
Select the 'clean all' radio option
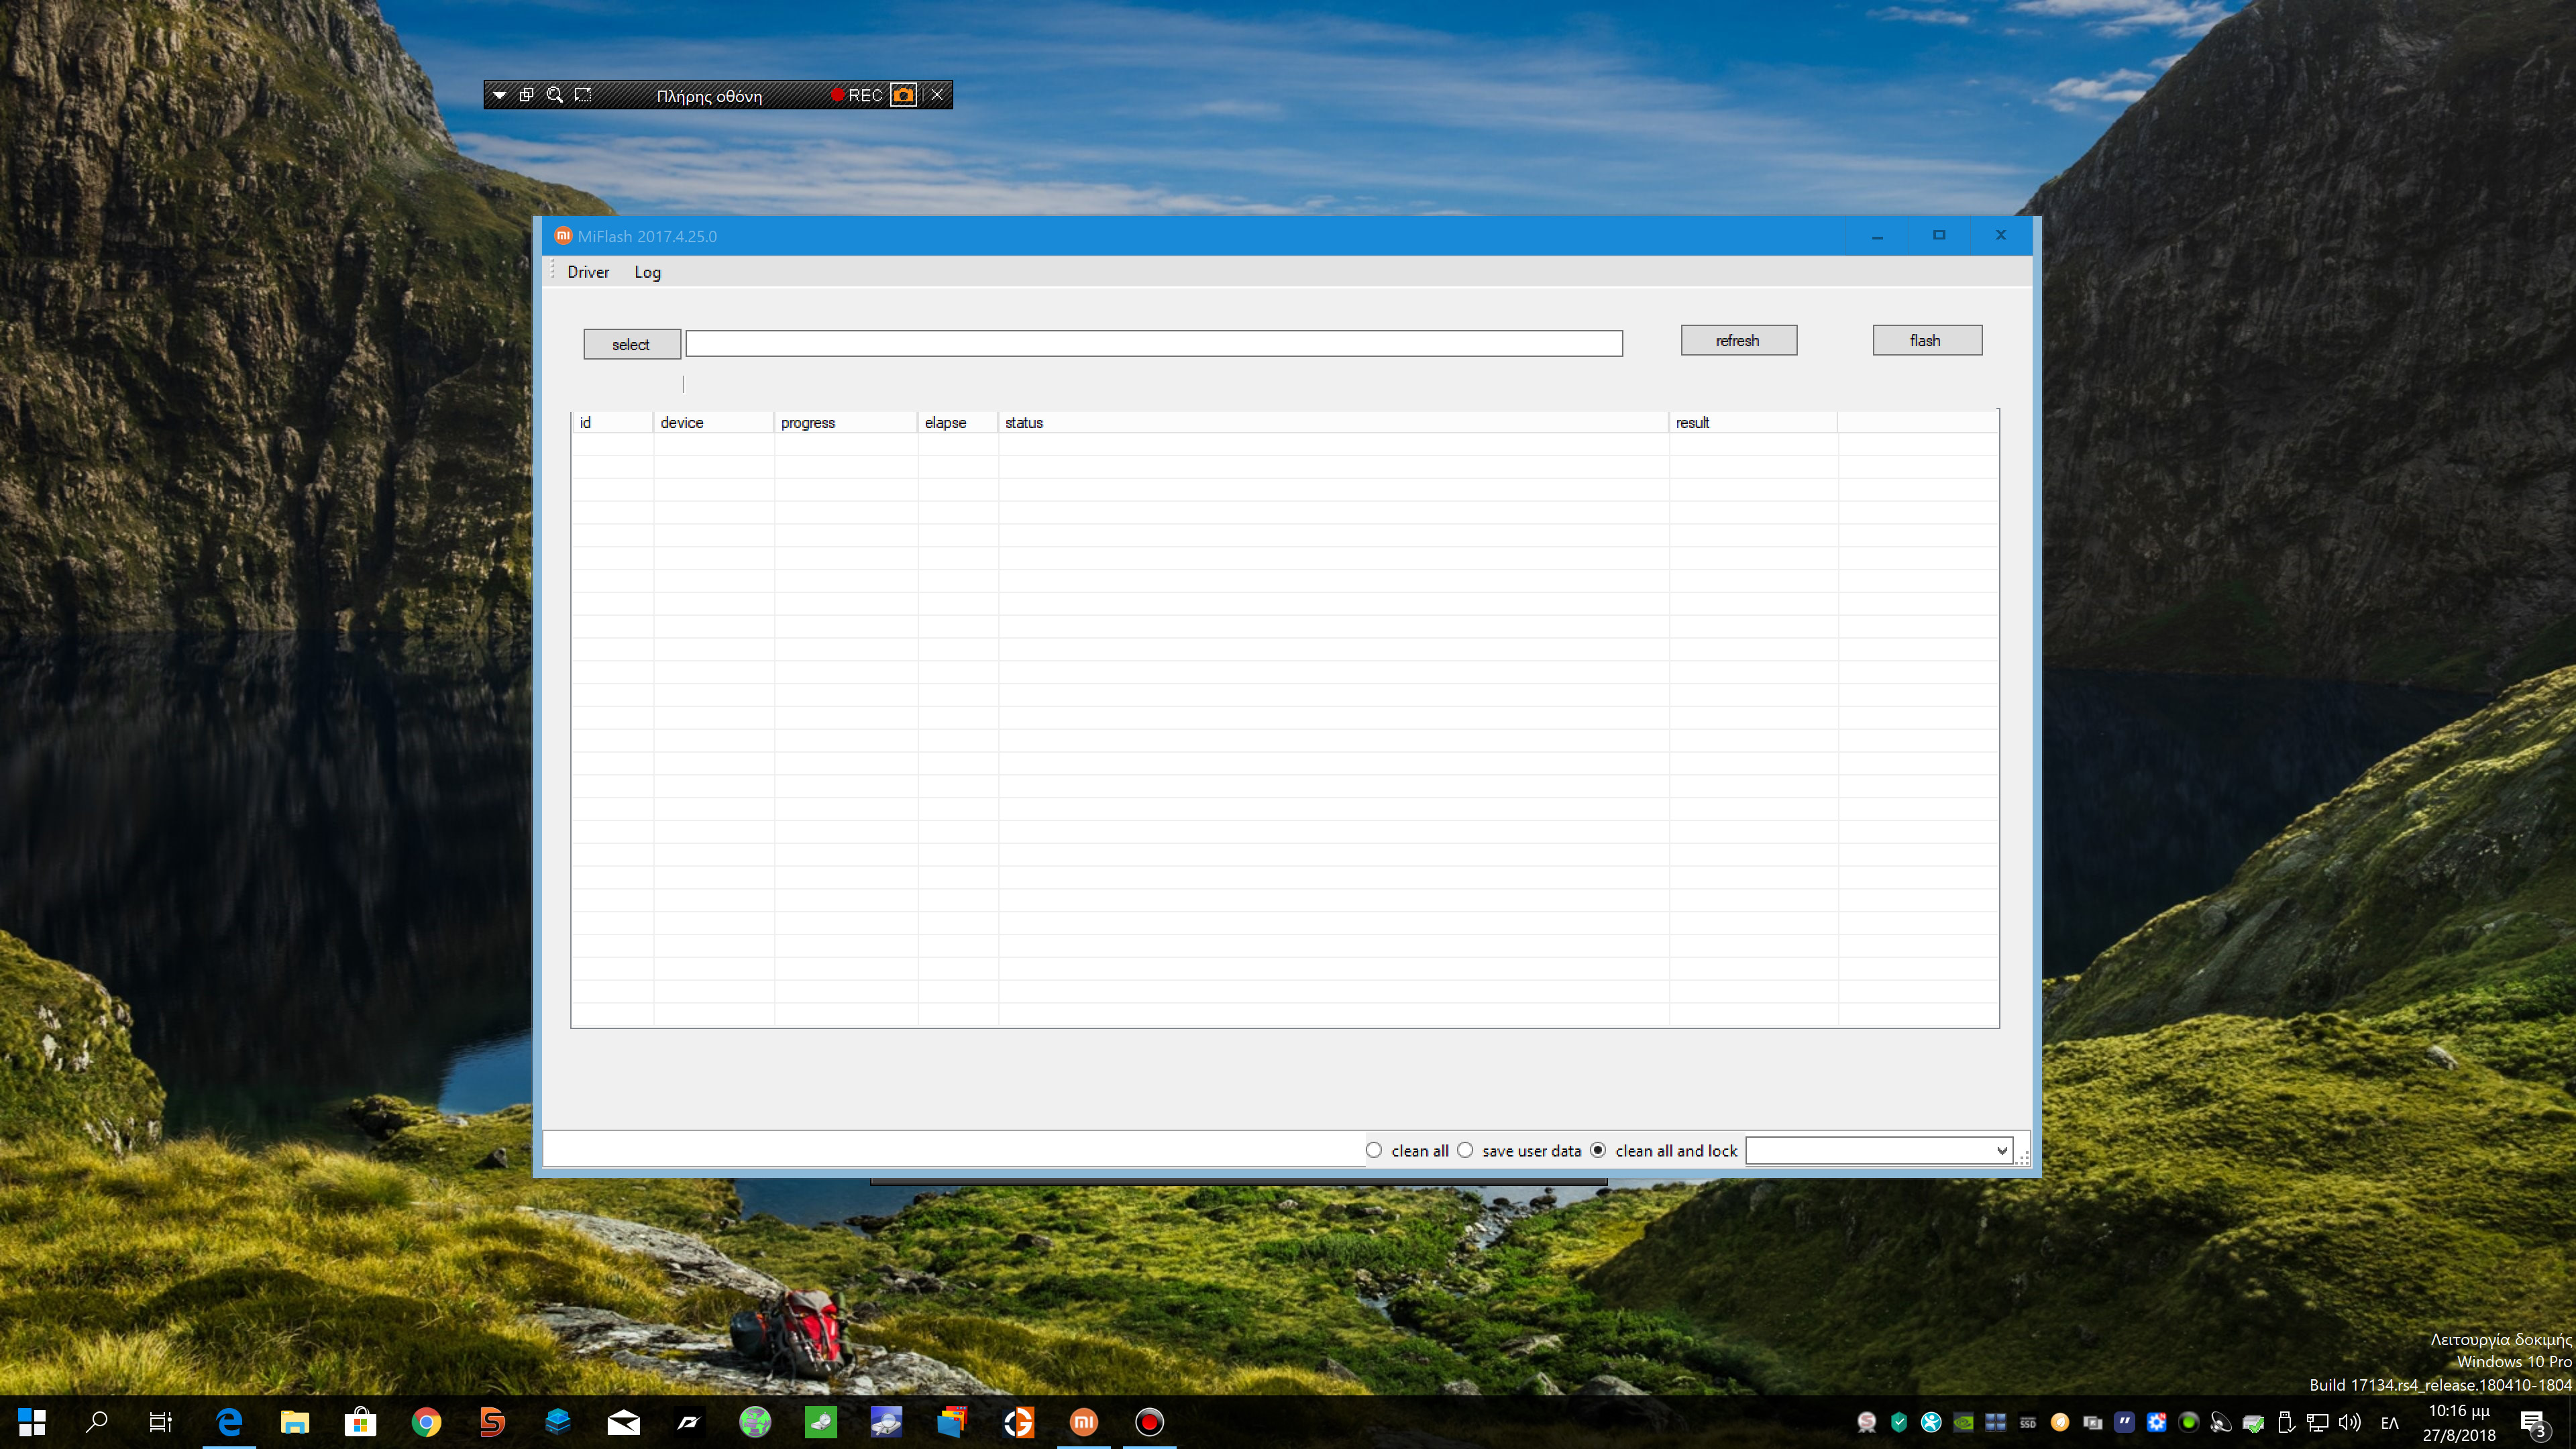click(x=1374, y=1150)
